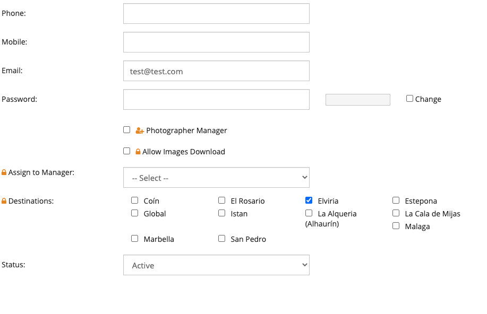Enable the Photographer Manager checkbox
This screenshot has height=314, width=487.
click(127, 130)
